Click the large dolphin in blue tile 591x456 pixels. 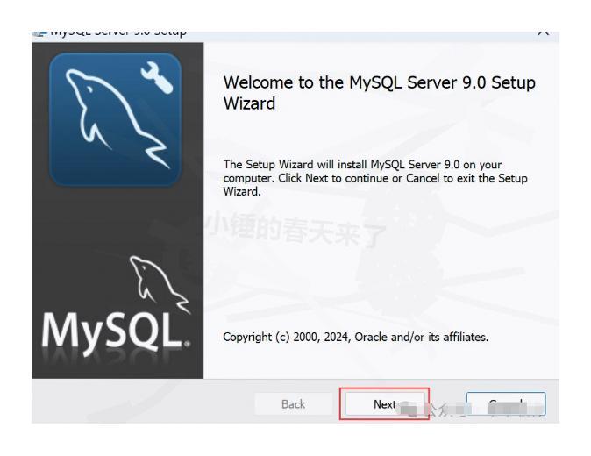click(x=110, y=123)
